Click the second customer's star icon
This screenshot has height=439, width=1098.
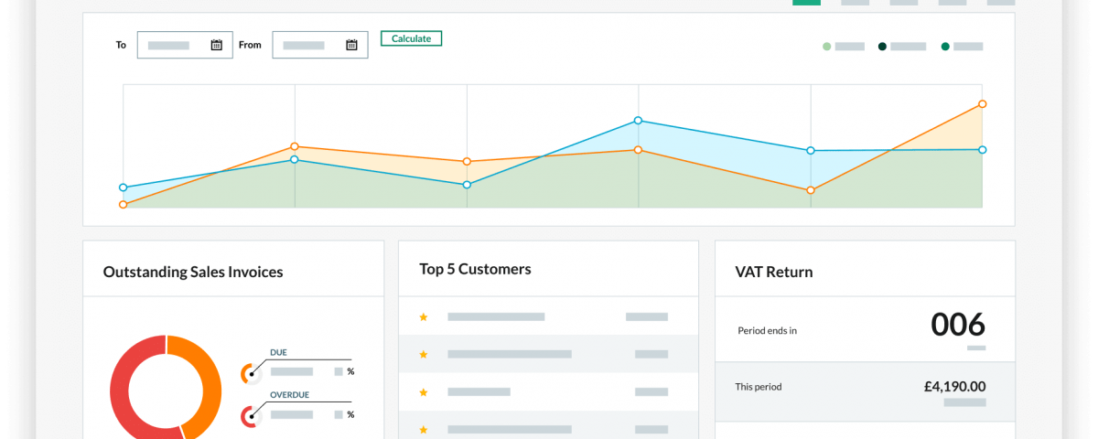point(424,354)
